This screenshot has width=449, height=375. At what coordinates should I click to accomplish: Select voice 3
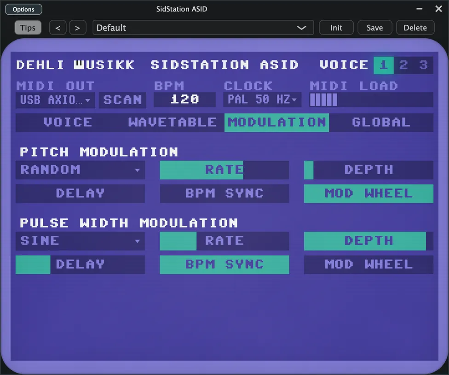pyautogui.click(x=424, y=65)
